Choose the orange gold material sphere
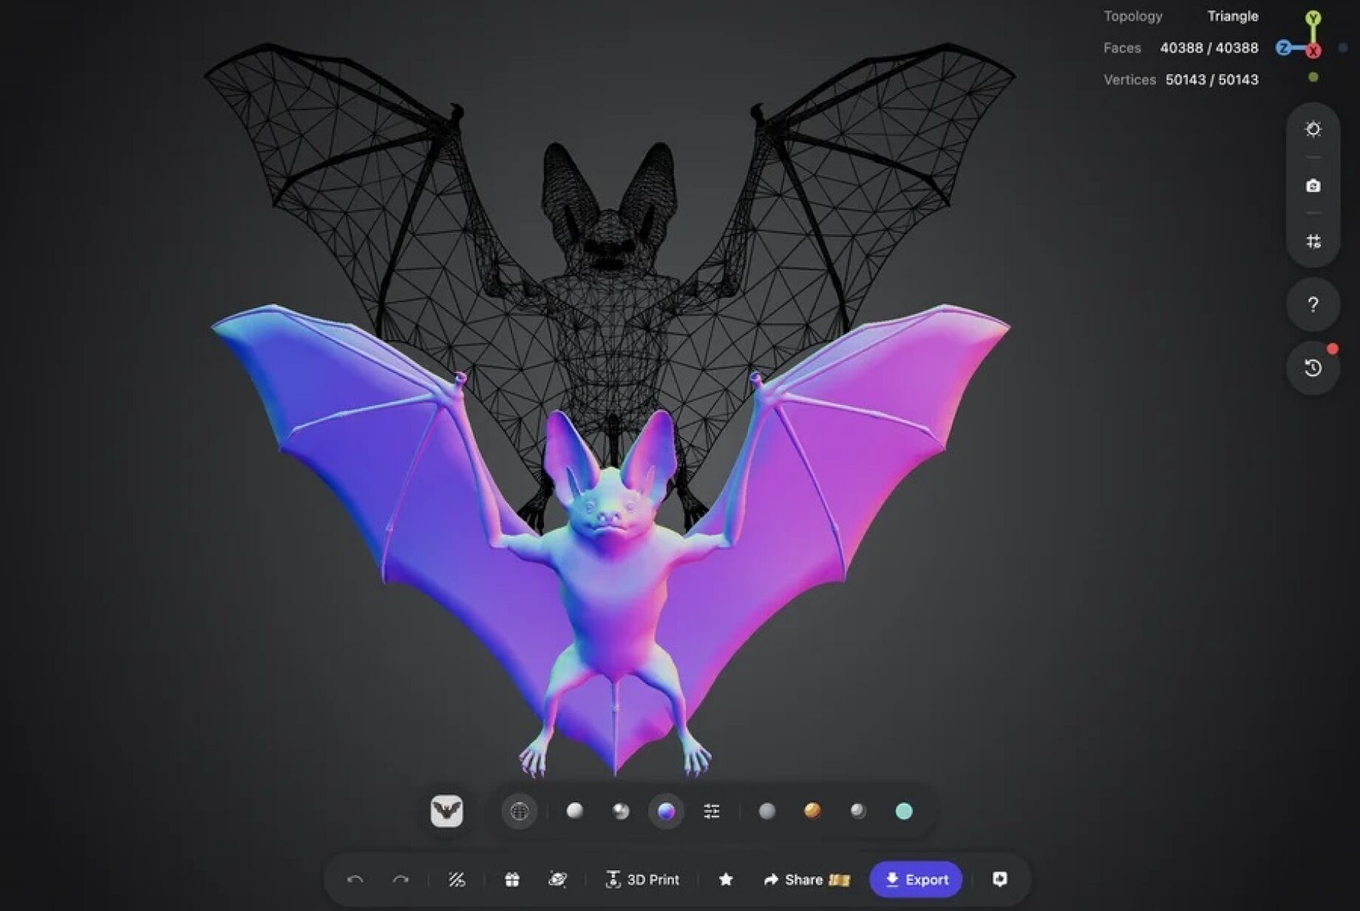The height and width of the screenshot is (911, 1360). [812, 811]
